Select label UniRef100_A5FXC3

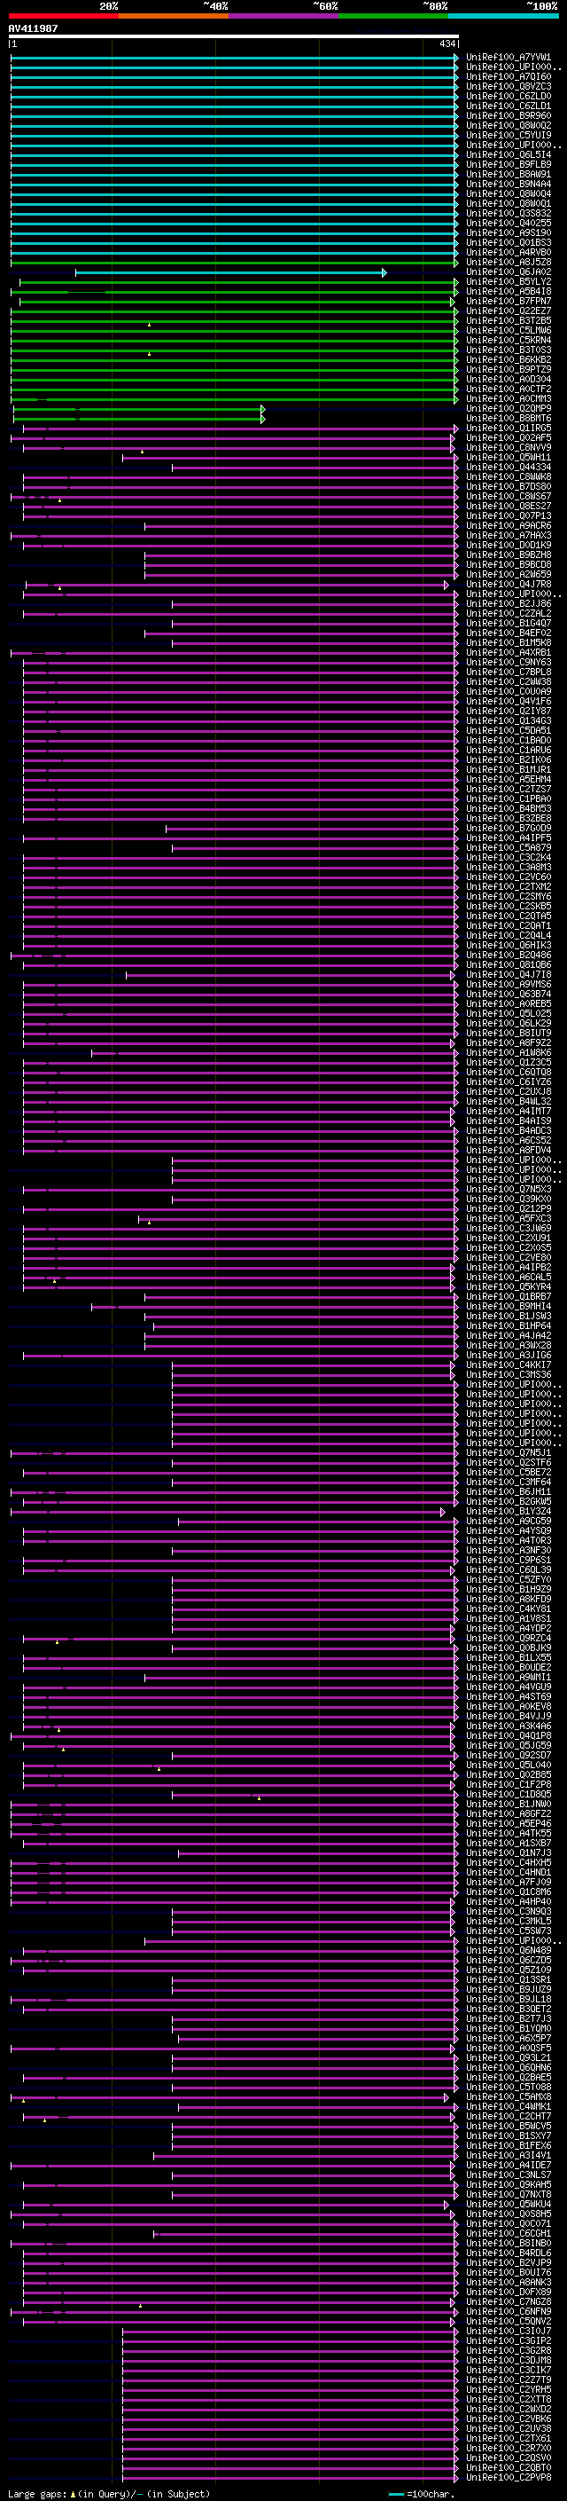(x=509, y=1218)
